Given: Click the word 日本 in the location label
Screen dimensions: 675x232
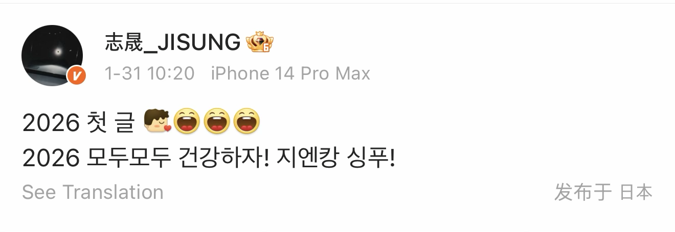Looking at the screenshot, I should click(x=637, y=192).
